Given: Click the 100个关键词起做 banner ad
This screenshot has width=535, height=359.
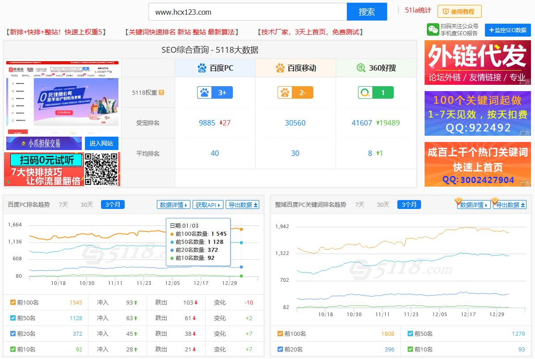Looking at the screenshot, I should pos(478,113).
